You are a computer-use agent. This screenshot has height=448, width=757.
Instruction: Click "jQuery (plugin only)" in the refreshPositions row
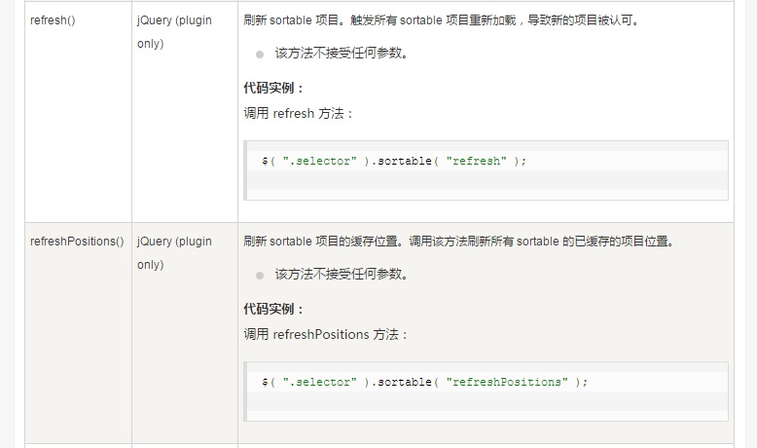174,253
